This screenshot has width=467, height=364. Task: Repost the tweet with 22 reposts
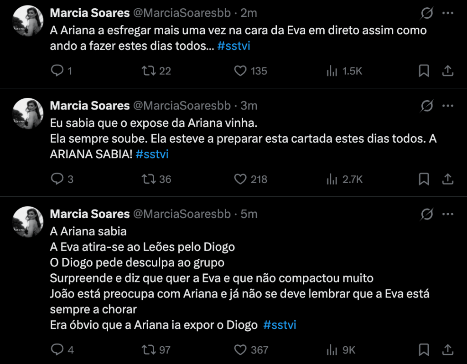(x=148, y=71)
